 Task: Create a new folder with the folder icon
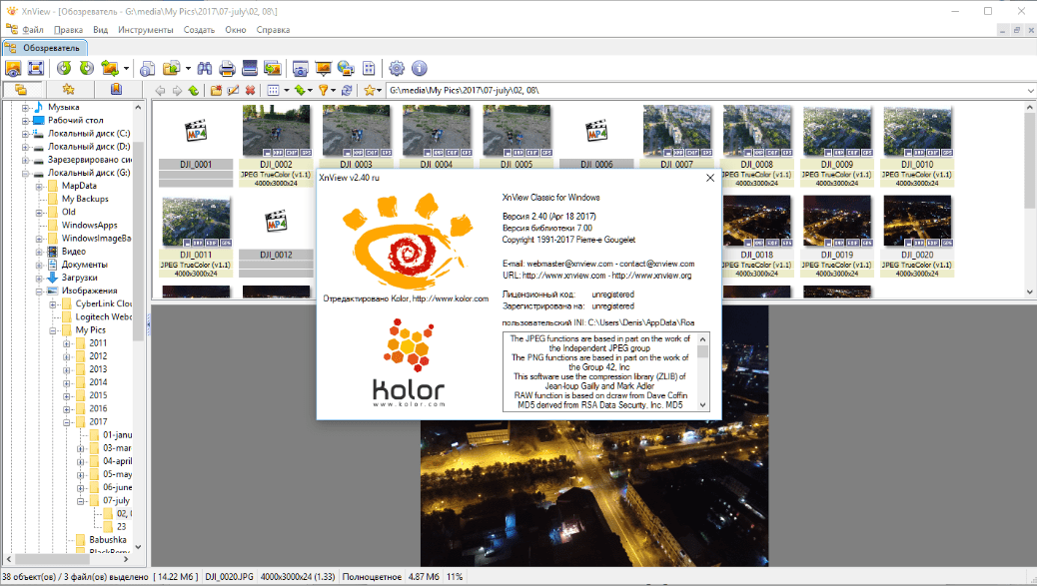click(x=215, y=91)
